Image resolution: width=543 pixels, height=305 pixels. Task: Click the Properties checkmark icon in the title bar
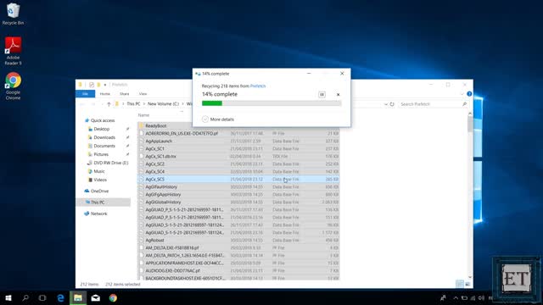(92, 85)
